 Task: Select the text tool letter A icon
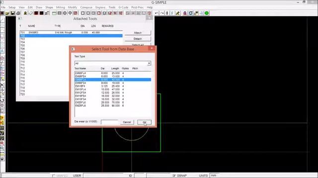pyautogui.click(x=2, y=50)
